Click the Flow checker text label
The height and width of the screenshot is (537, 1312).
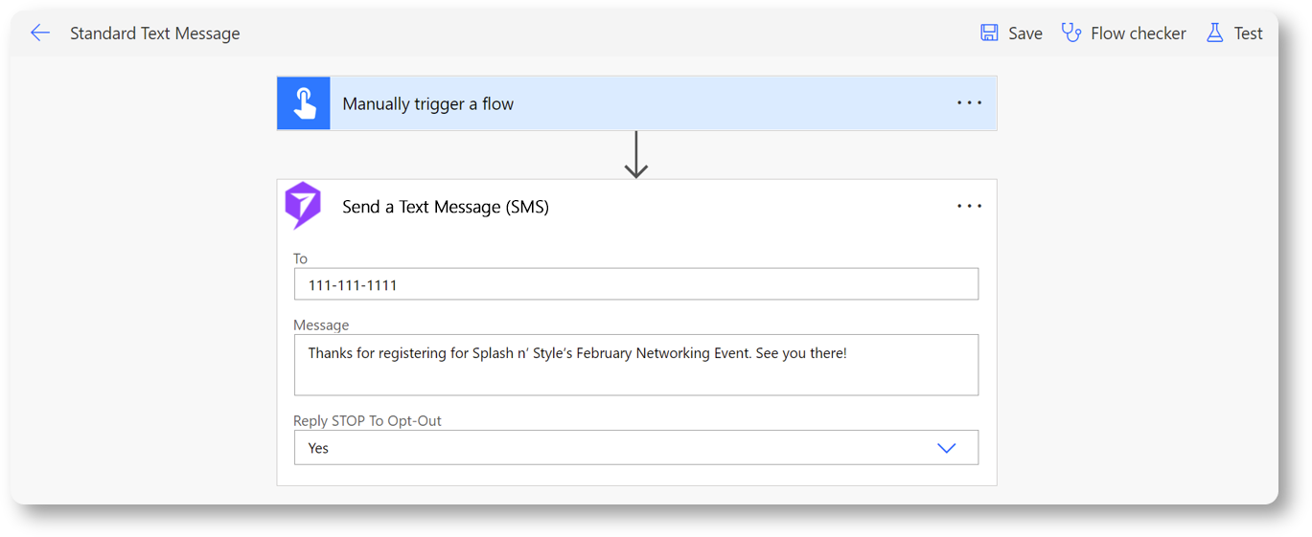pos(1138,34)
